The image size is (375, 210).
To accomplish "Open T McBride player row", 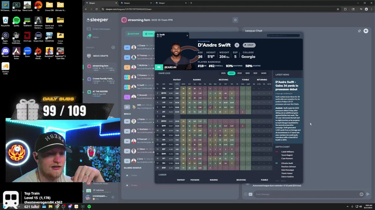I will click(x=139, y=67).
